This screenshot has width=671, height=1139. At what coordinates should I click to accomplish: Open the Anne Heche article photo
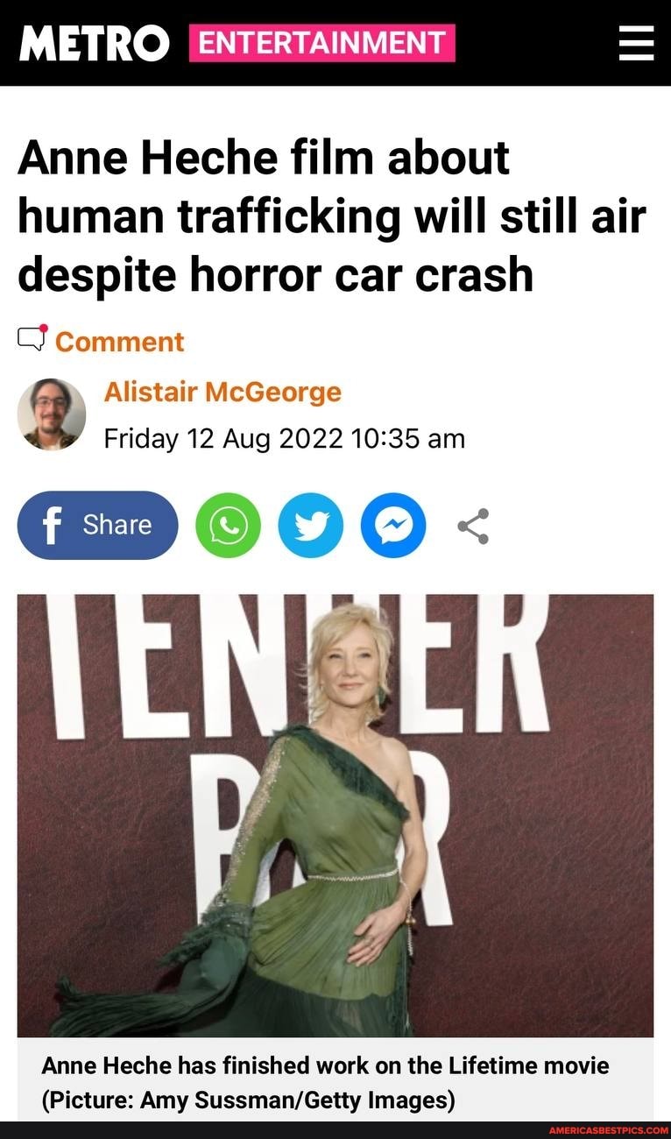pyautogui.click(x=335, y=816)
